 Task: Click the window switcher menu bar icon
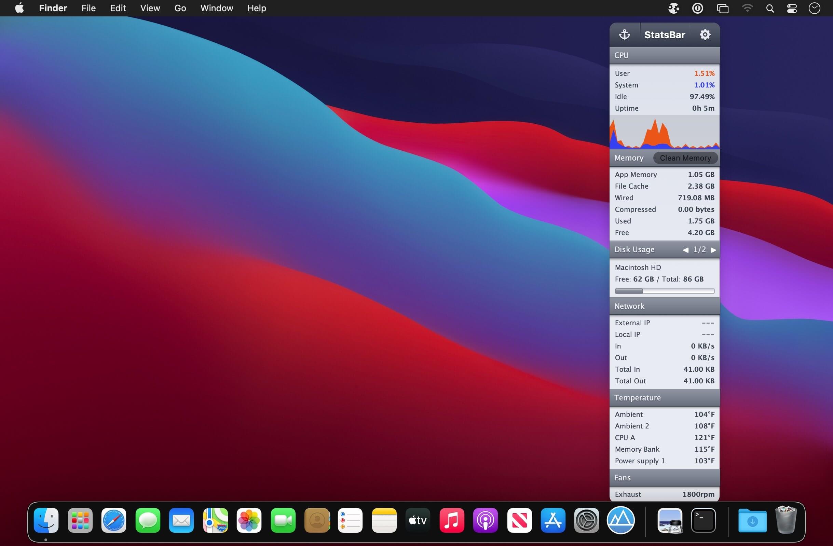pos(722,8)
